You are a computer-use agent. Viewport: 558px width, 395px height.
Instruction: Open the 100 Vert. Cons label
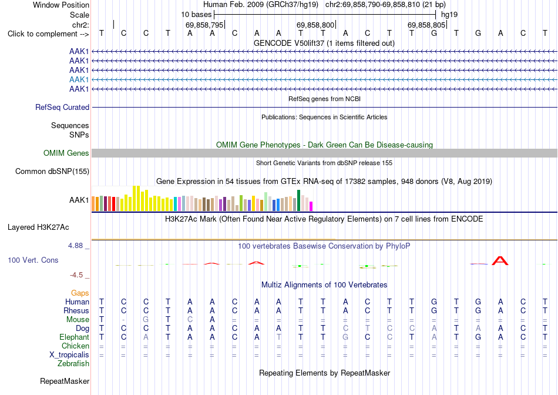[33, 260]
